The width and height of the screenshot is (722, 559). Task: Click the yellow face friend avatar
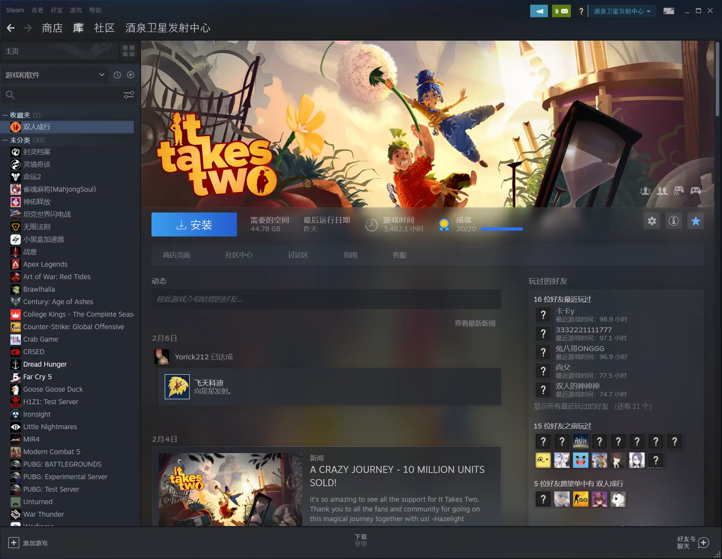pyautogui.click(x=543, y=460)
